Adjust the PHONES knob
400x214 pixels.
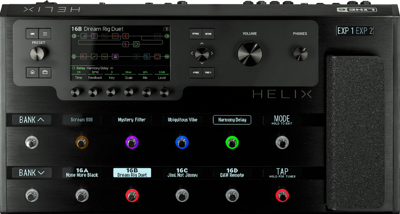300,54
